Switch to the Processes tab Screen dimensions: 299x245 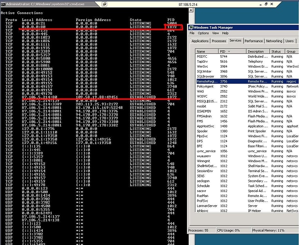219,41
